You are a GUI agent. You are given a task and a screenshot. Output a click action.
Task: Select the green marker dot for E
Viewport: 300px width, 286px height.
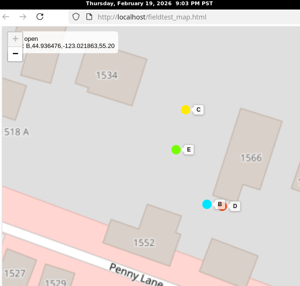point(176,150)
